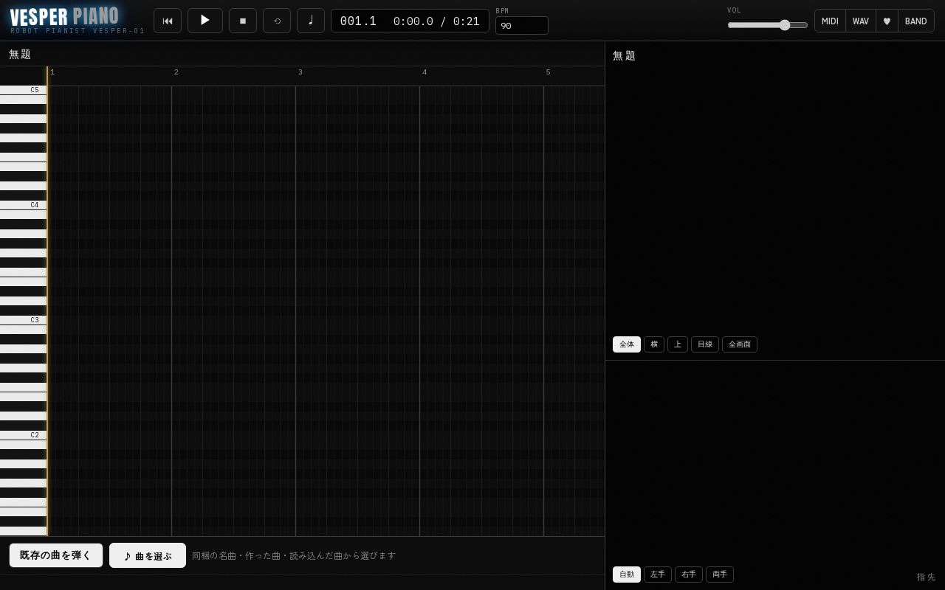Open the BAND option

[916, 21]
